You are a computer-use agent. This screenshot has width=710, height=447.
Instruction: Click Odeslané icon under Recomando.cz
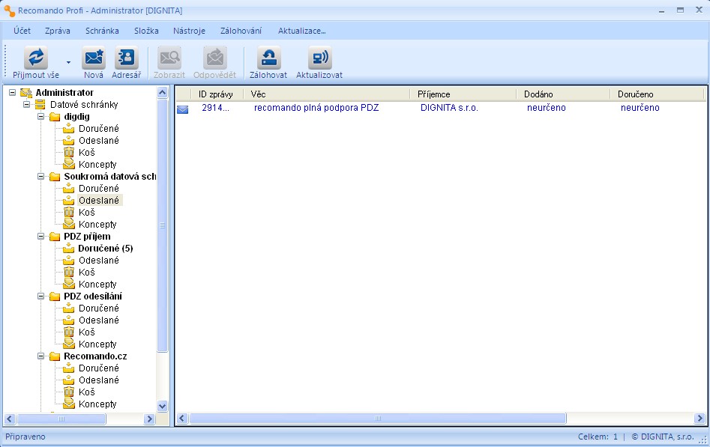tap(69, 380)
